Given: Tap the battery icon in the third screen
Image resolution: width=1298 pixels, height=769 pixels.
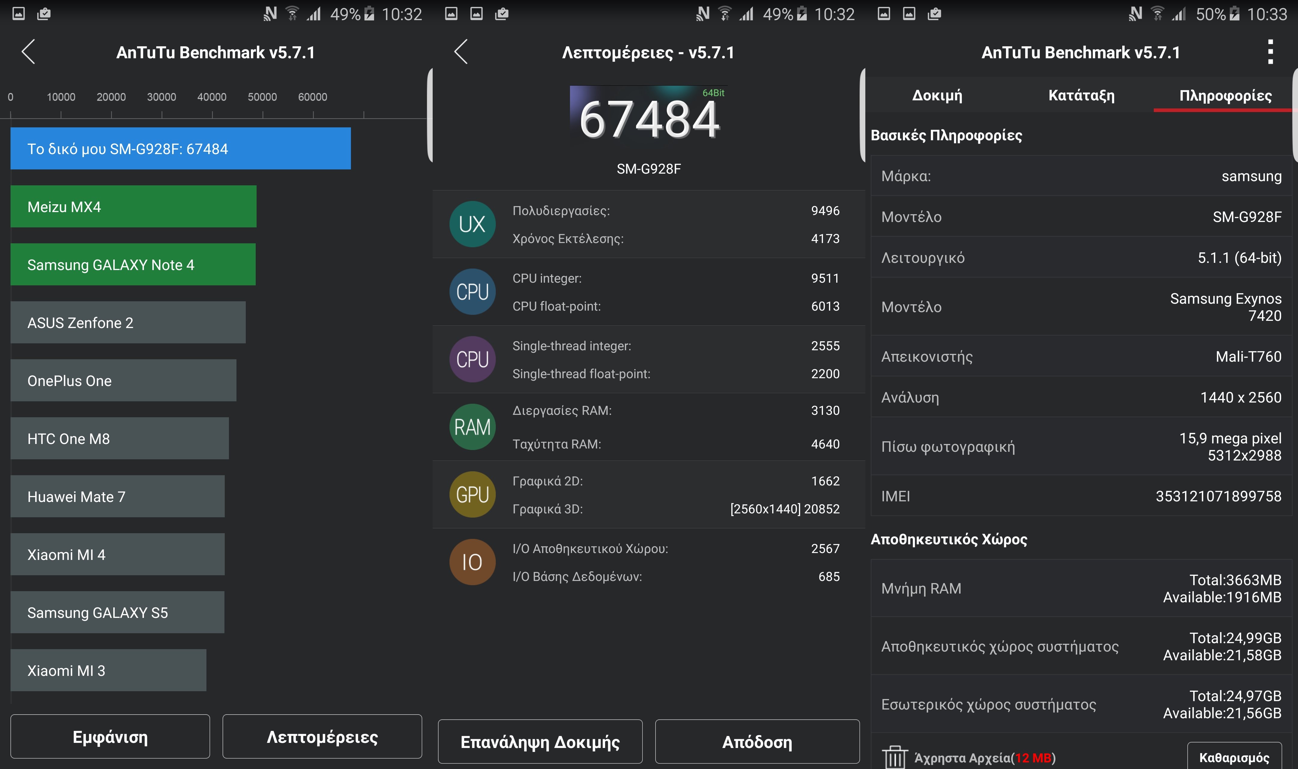Looking at the screenshot, I should point(1235,14).
